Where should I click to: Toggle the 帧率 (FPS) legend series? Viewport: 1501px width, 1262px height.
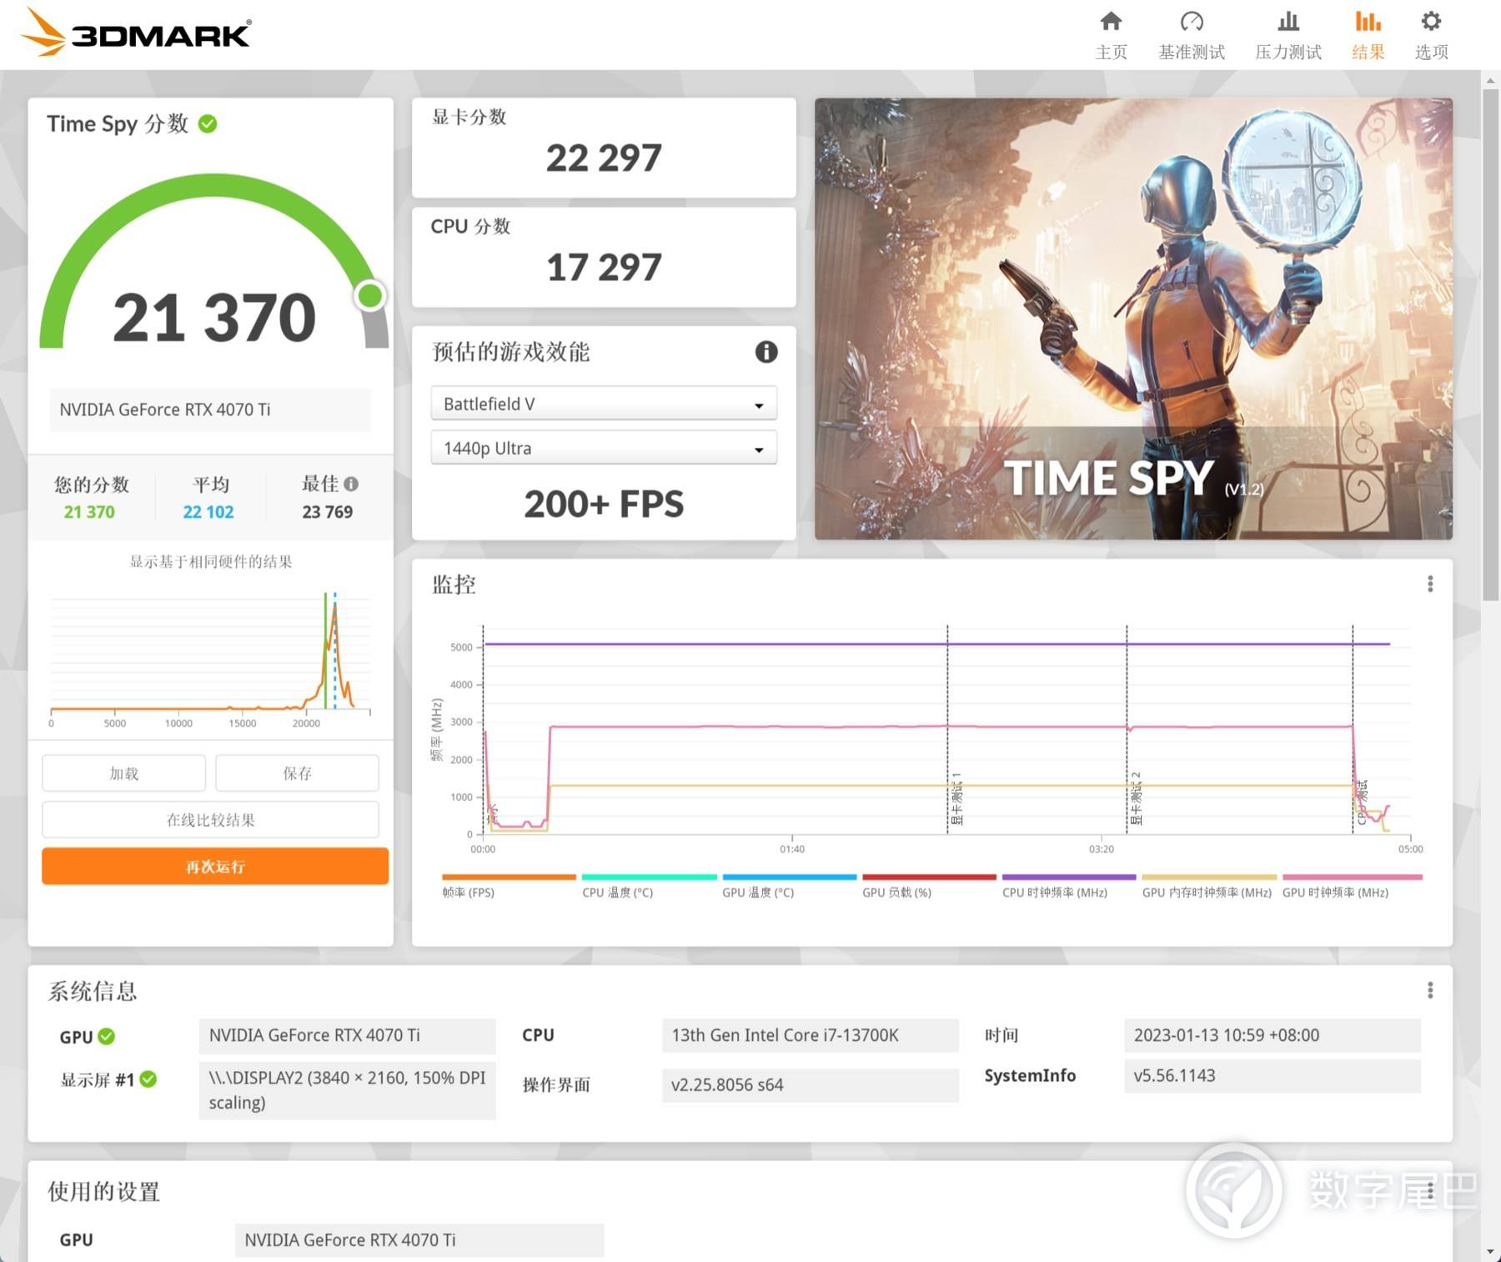509,886
